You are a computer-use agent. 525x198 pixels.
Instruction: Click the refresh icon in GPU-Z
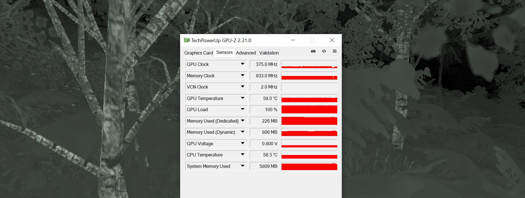click(324, 51)
